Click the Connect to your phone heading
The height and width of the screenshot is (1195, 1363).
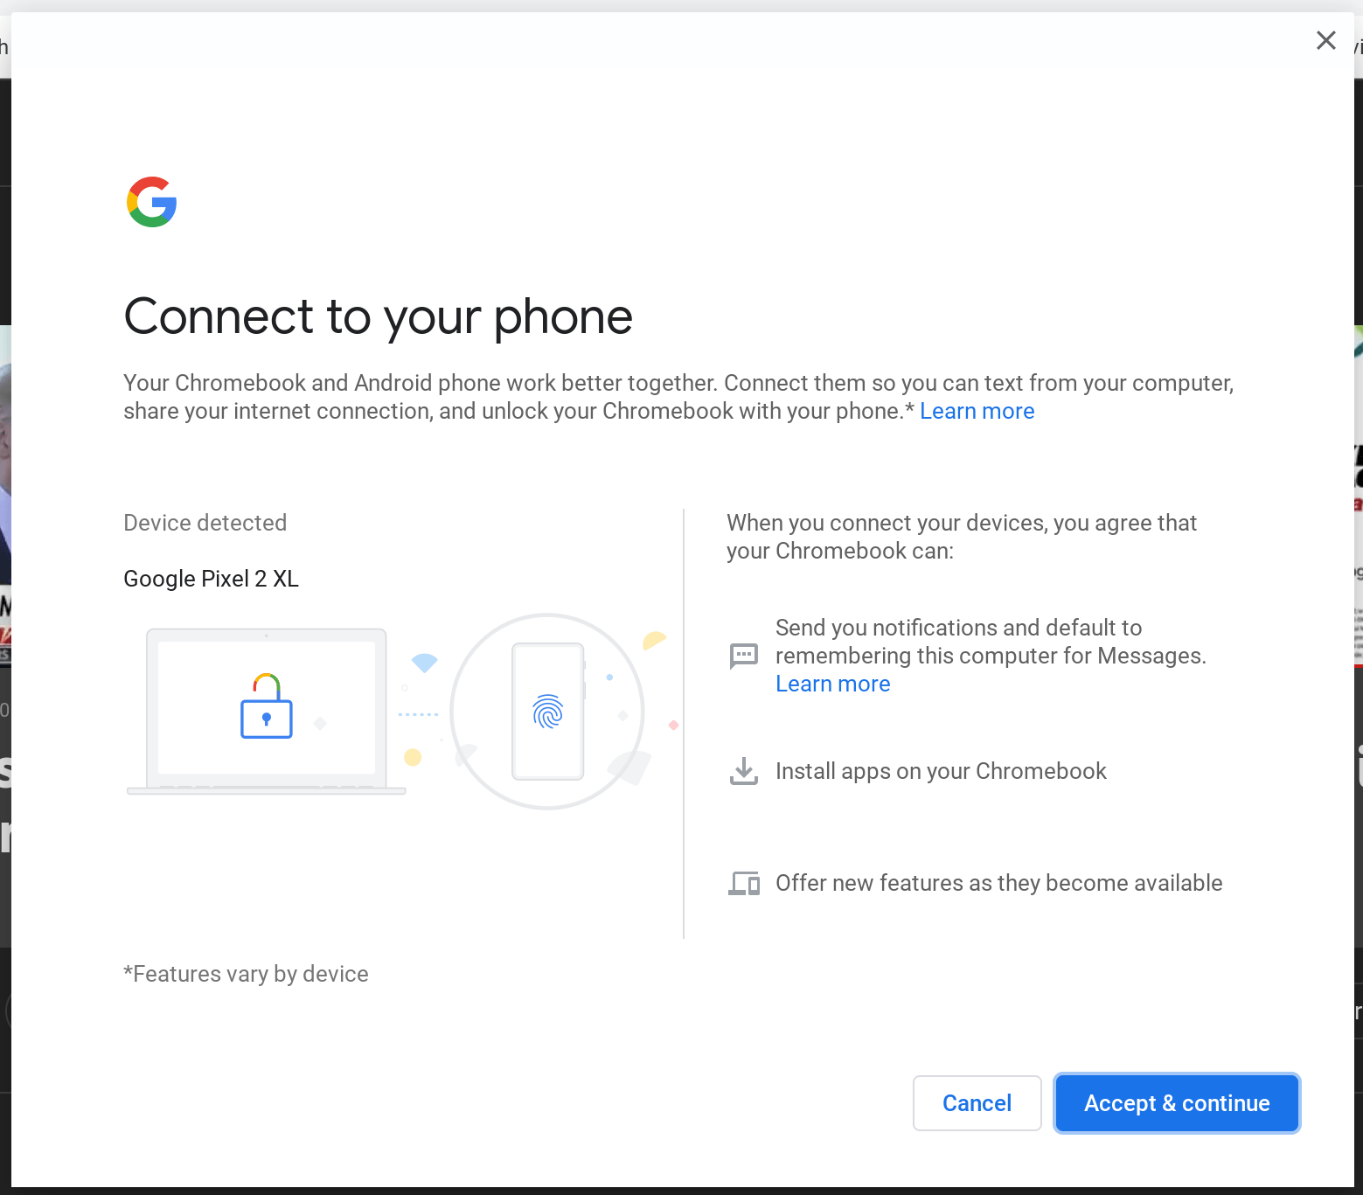378,316
